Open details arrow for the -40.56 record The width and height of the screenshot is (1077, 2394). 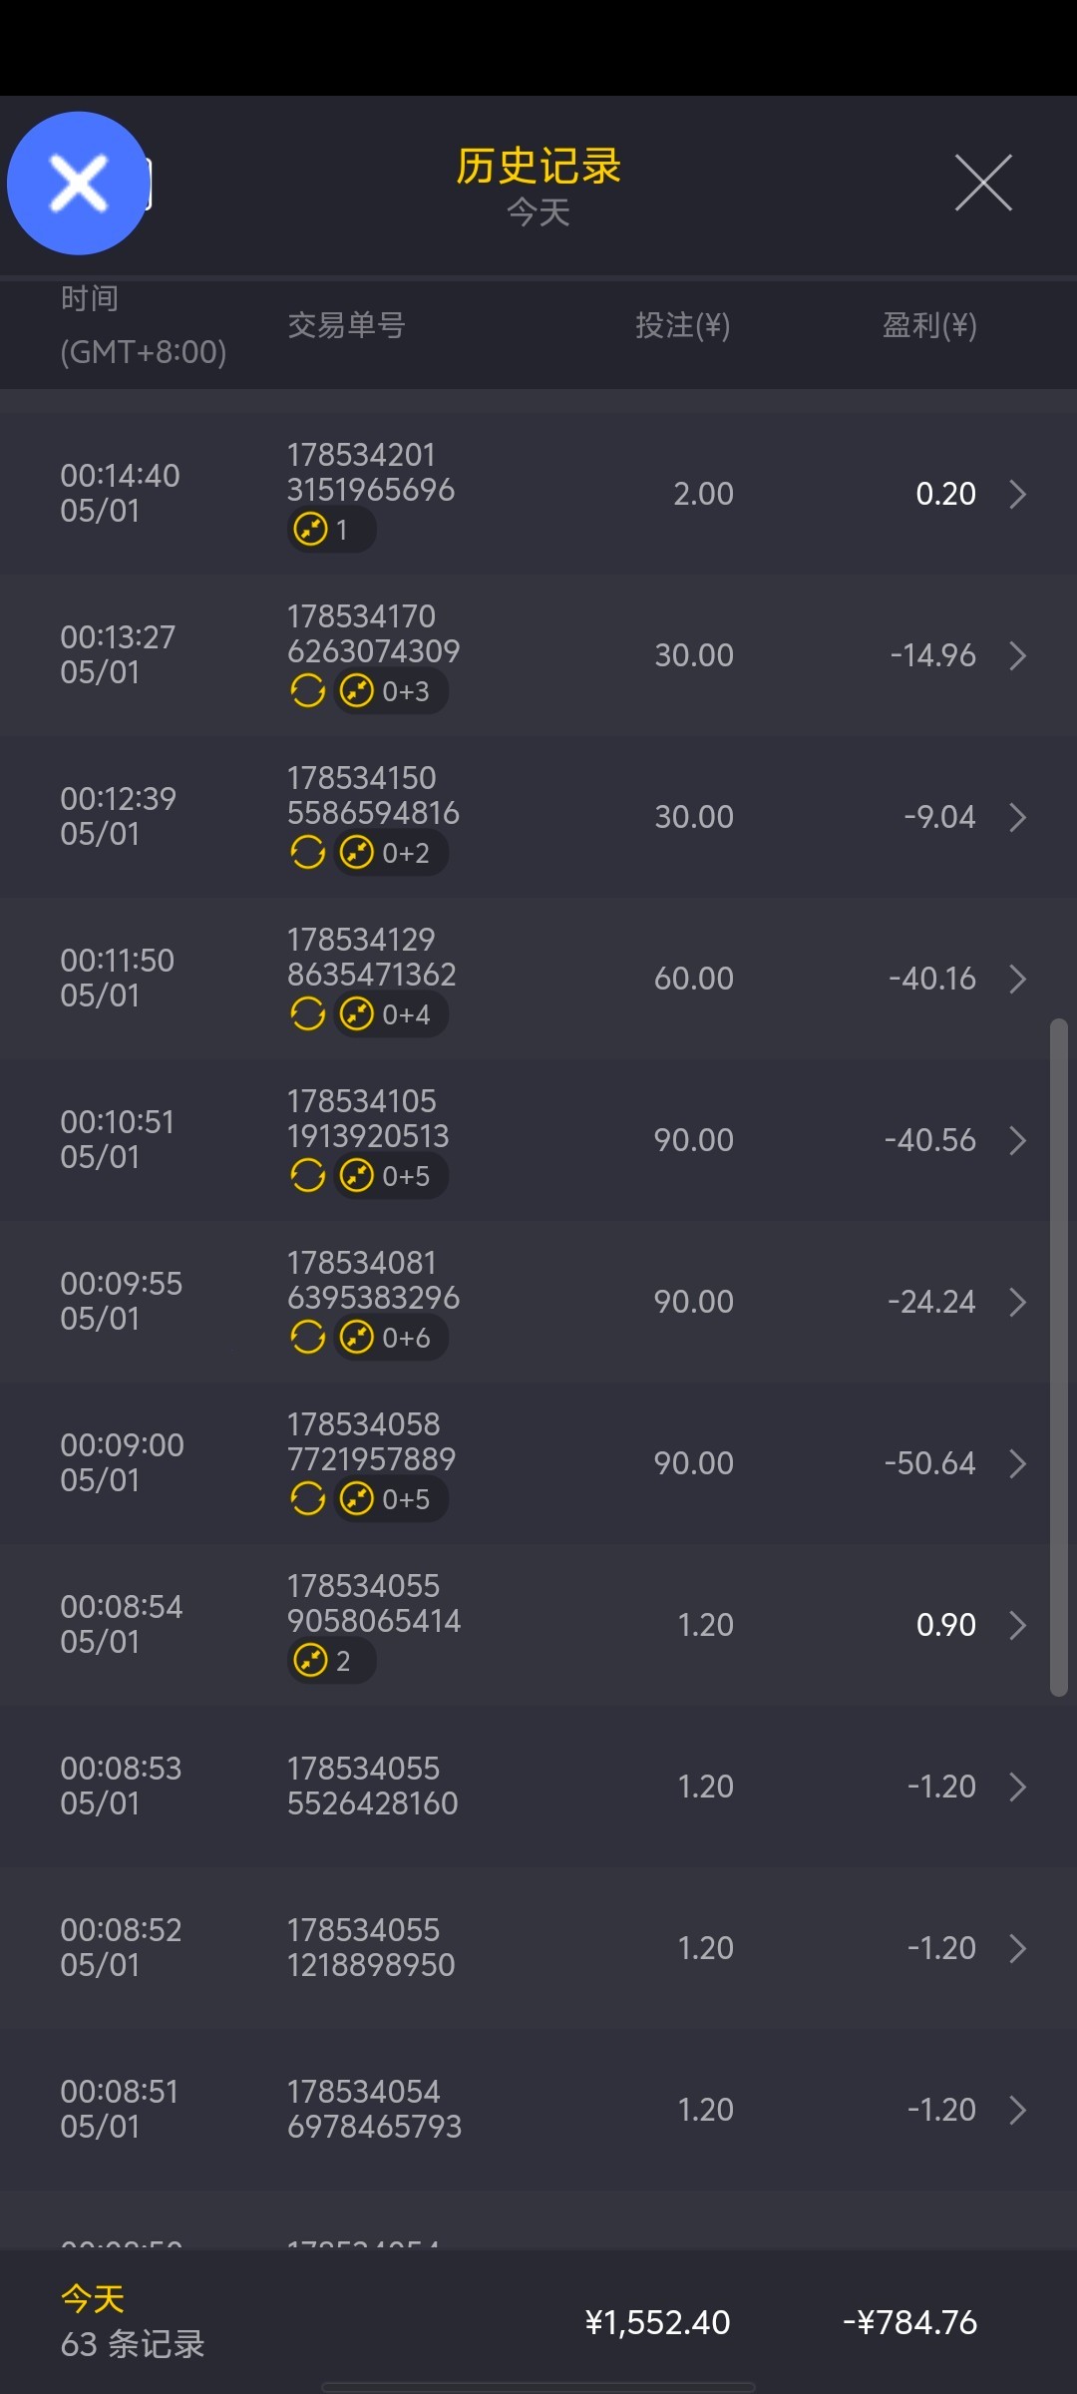coord(1017,1140)
